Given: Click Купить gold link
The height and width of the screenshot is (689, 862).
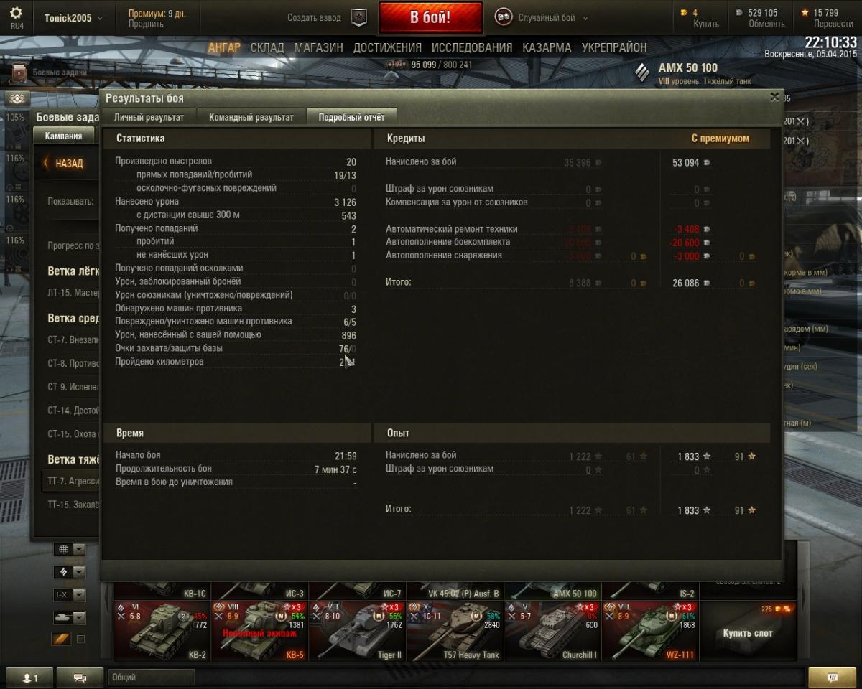Looking at the screenshot, I should click(705, 24).
